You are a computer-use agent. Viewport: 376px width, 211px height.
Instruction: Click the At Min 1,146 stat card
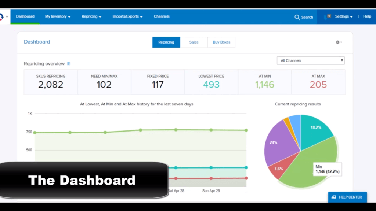[265, 82]
